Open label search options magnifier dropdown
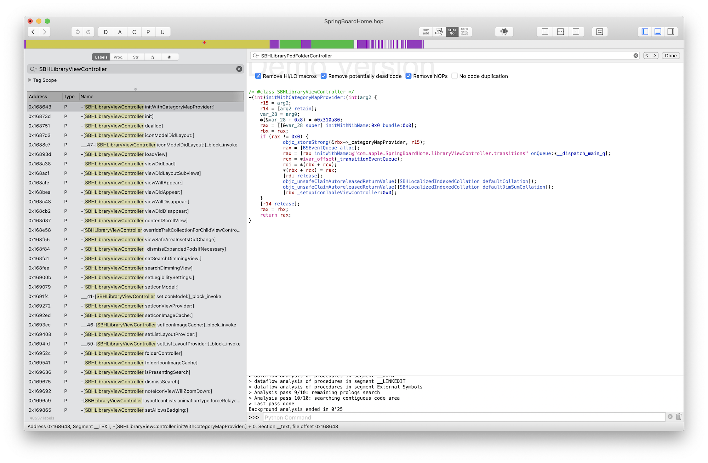The image size is (708, 463). pos(34,69)
